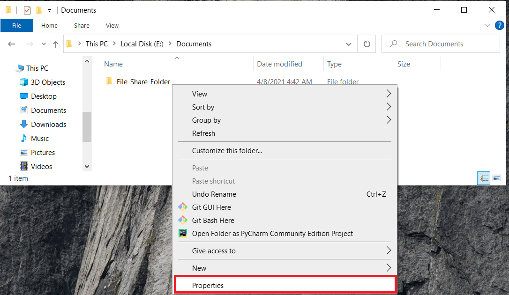The image size is (509, 295).
Task: Click the Git Bash Here icon
Action: point(183,220)
